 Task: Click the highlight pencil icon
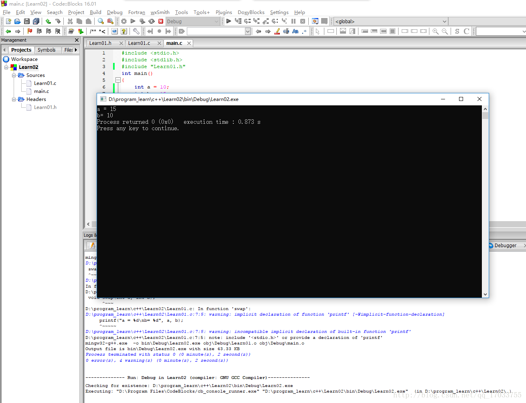coord(277,31)
